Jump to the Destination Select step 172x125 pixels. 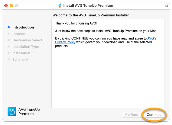(27, 40)
